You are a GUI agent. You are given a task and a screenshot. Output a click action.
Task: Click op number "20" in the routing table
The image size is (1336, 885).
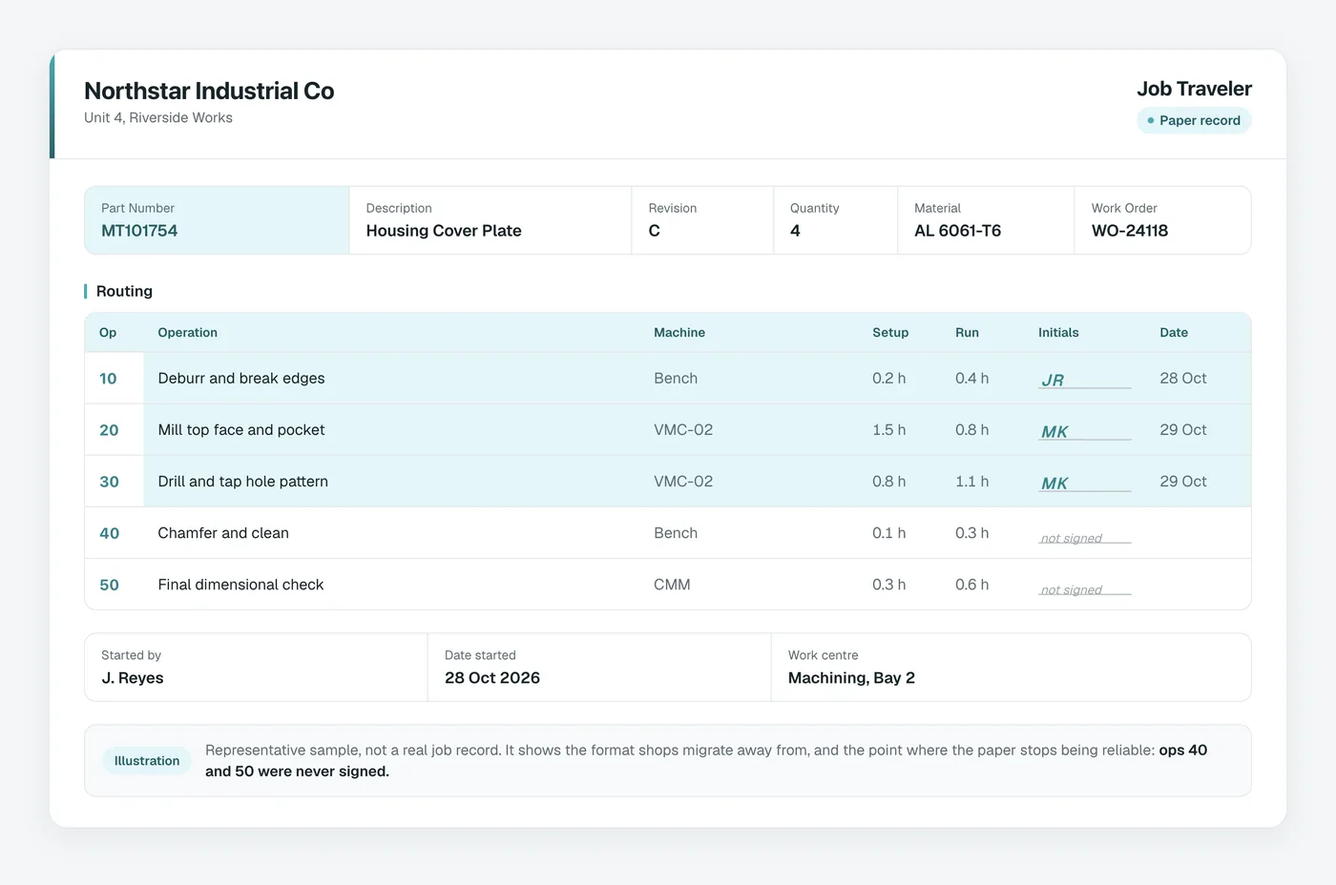click(x=109, y=430)
